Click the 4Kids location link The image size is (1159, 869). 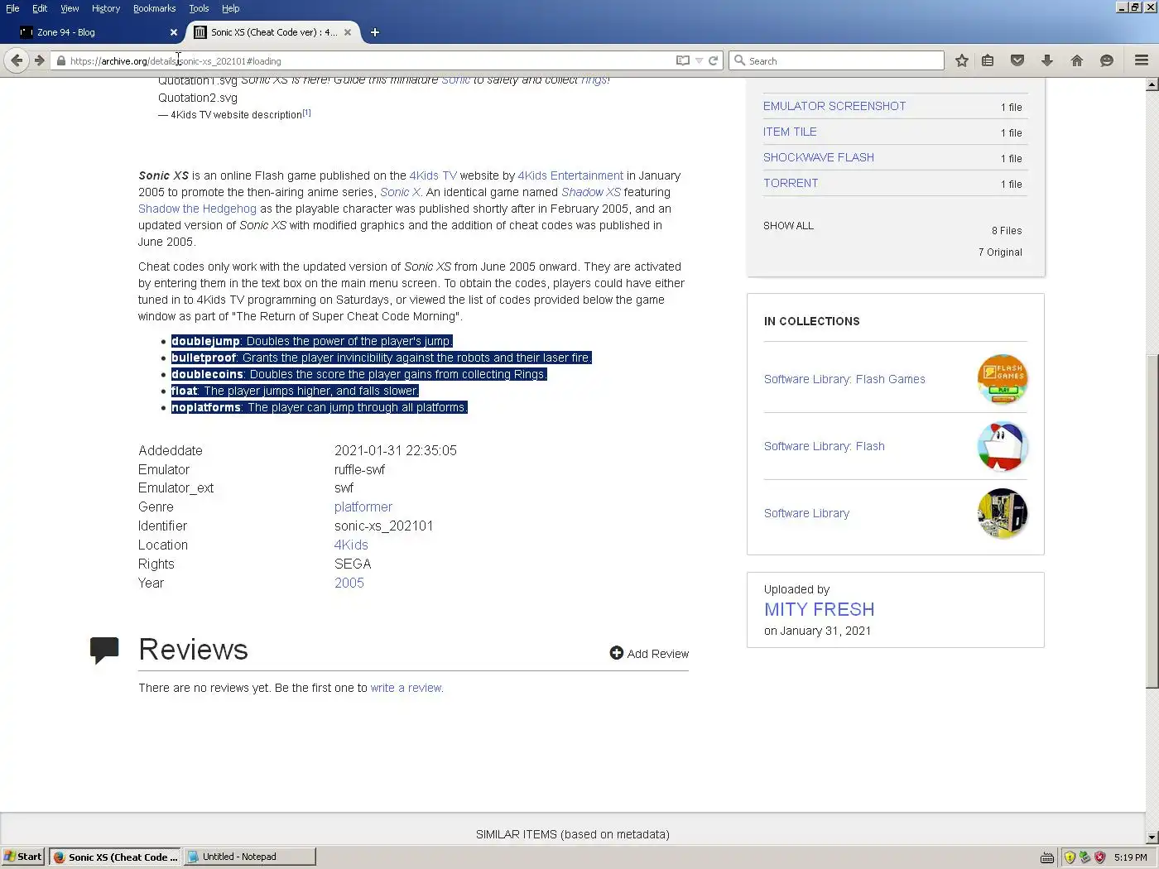(x=351, y=545)
